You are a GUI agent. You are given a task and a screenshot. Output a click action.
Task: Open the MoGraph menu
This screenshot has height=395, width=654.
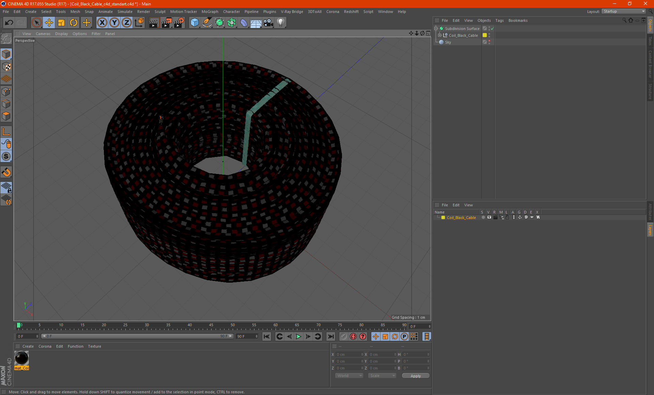pyautogui.click(x=210, y=12)
